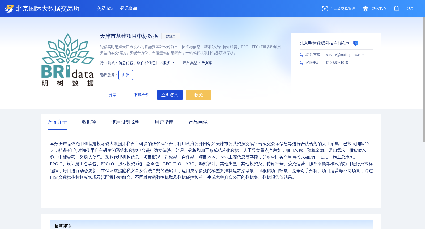
Task: Open the 使用限制说明 tab
Action: tap(125, 122)
